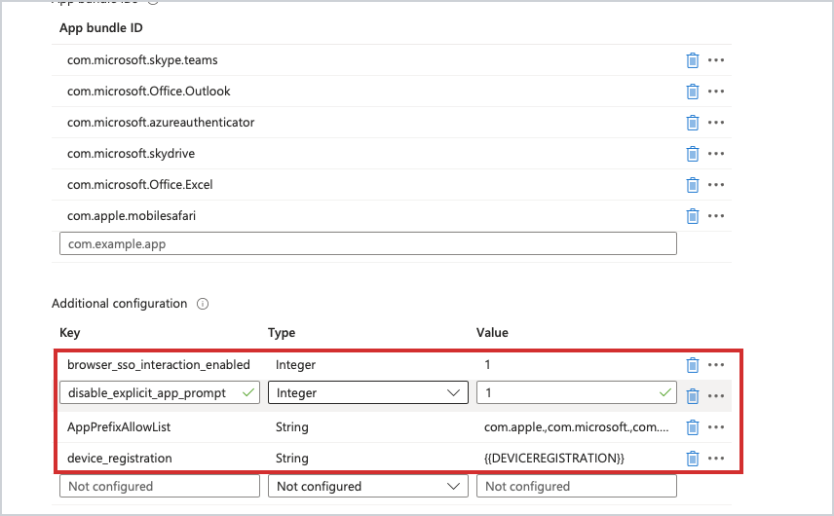Delete the disable_explicit_app_prompt key row
834x516 pixels.
[x=692, y=396]
